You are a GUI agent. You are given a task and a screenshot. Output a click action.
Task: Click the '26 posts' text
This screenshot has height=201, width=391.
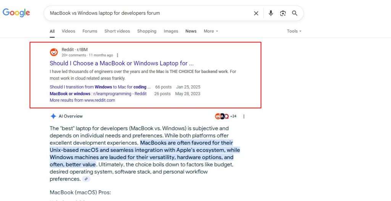point(162,94)
